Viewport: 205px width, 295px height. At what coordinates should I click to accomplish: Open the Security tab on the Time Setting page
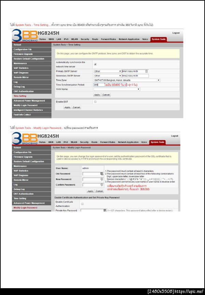pos(85,39)
